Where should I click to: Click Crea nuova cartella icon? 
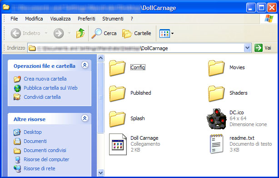pyautogui.click(x=17, y=79)
